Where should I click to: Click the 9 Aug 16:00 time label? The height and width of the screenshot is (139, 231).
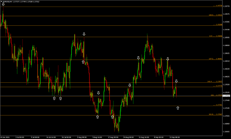coord(97,138)
